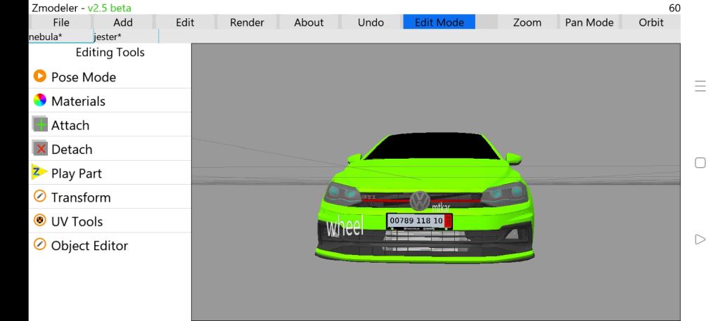Viewport: 720px width, 321px height.
Task: Click the VW logo on the grille
Action: pyautogui.click(x=420, y=201)
